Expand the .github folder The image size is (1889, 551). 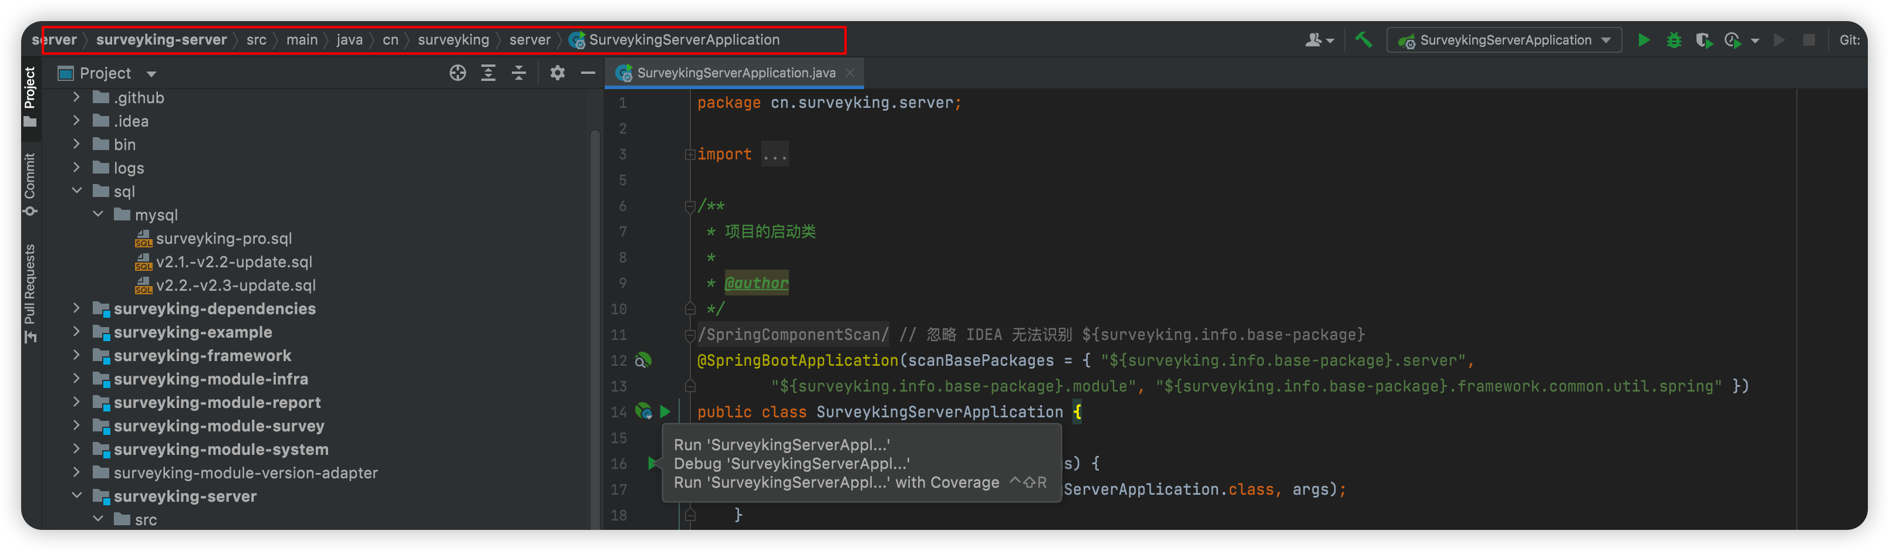76,97
